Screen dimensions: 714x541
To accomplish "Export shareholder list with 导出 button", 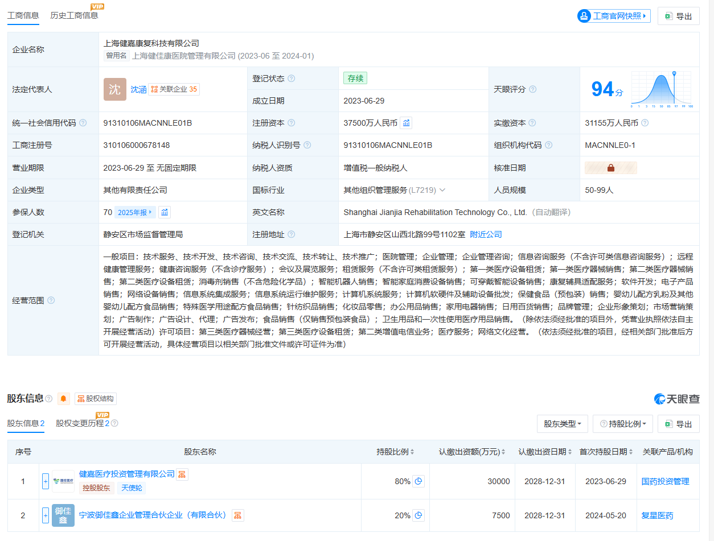I will click(x=678, y=424).
